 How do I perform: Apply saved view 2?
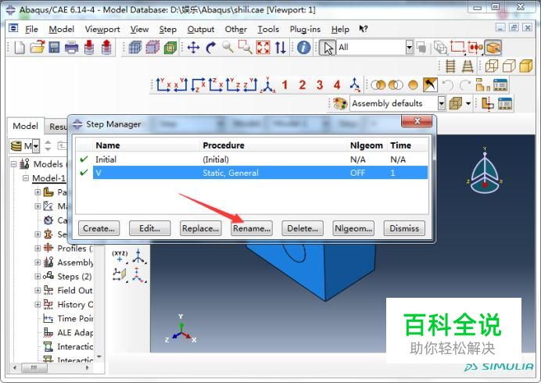tap(303, 85)
